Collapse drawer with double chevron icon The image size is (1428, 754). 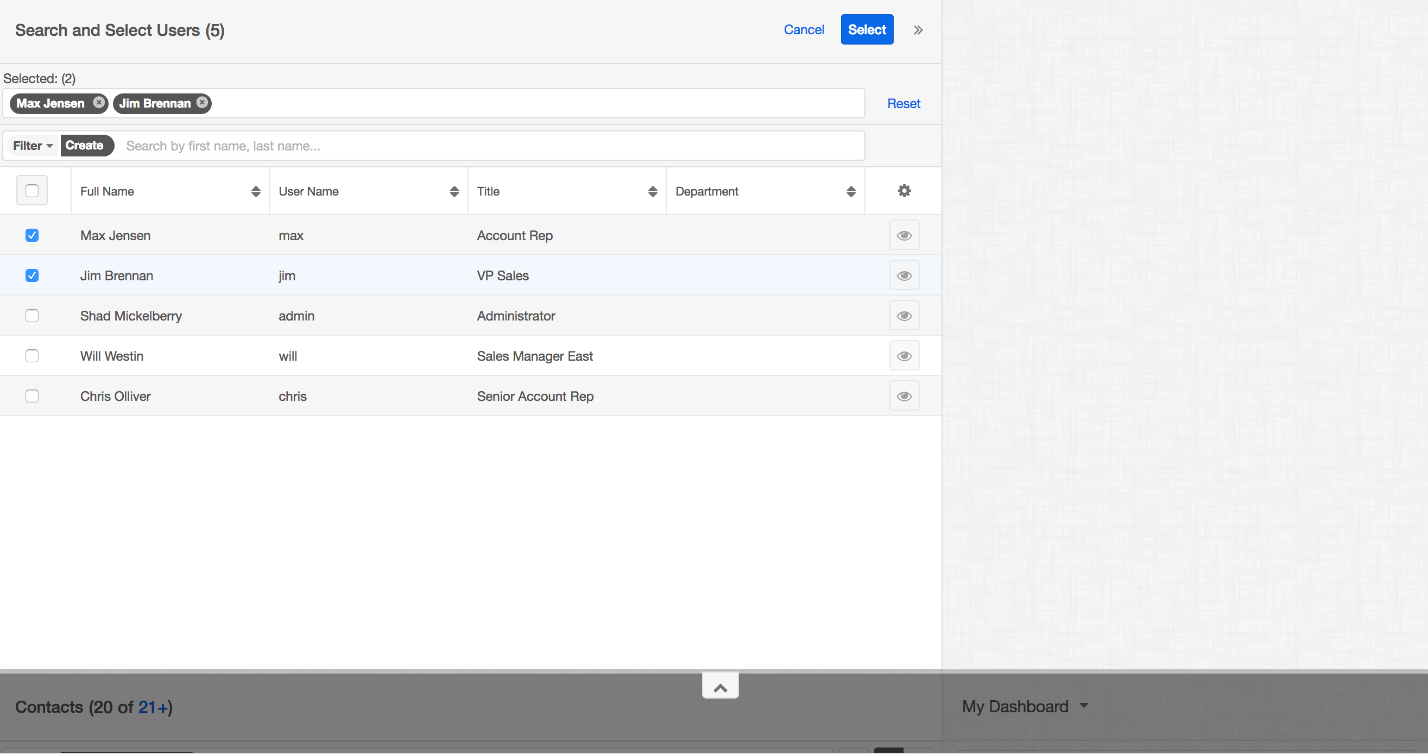[x=918, y=30]
